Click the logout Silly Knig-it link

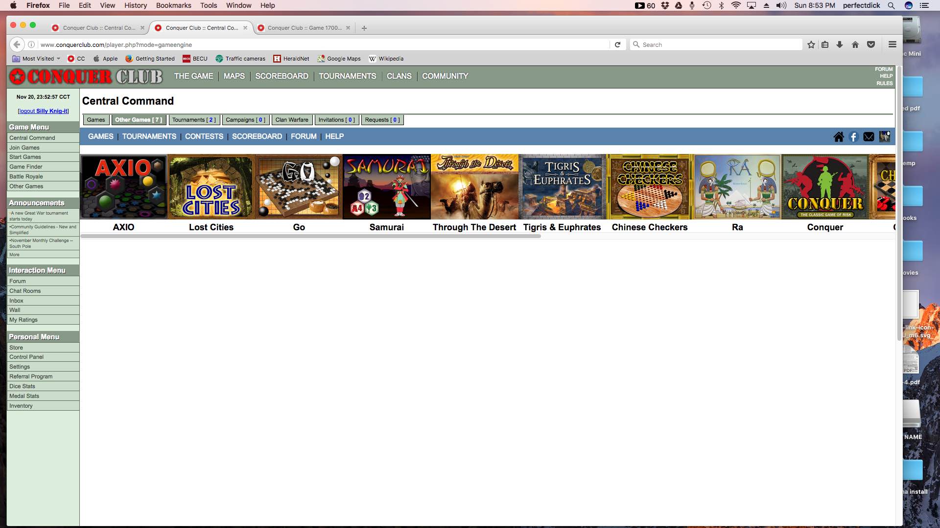pos(44,111)
